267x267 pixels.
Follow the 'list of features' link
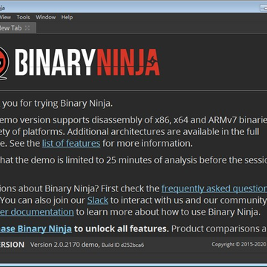click(x=71, y=143)
